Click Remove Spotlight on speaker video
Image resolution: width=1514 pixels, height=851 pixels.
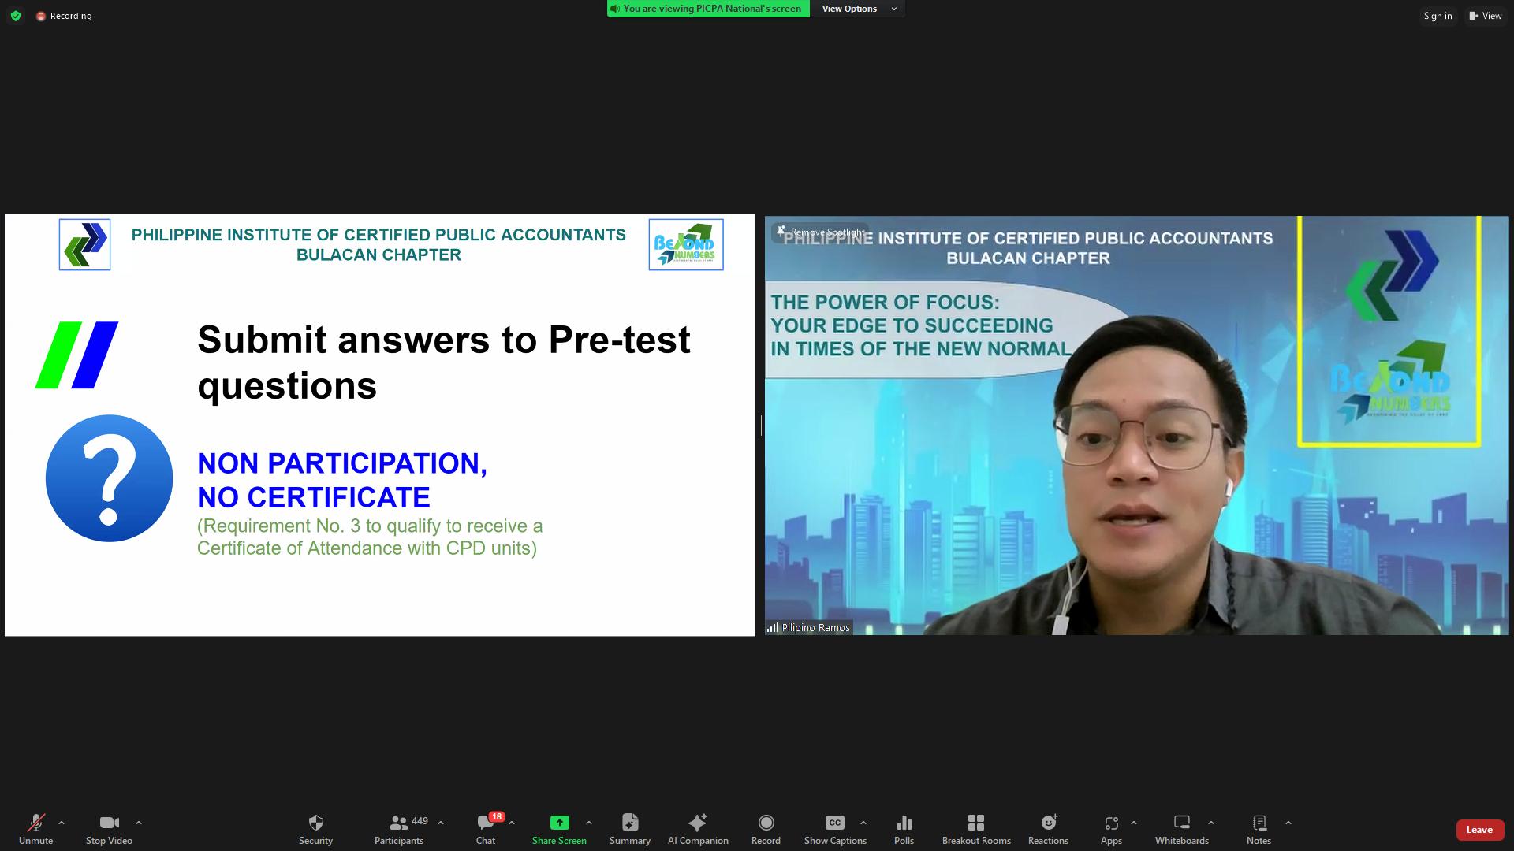pos(821,232)
